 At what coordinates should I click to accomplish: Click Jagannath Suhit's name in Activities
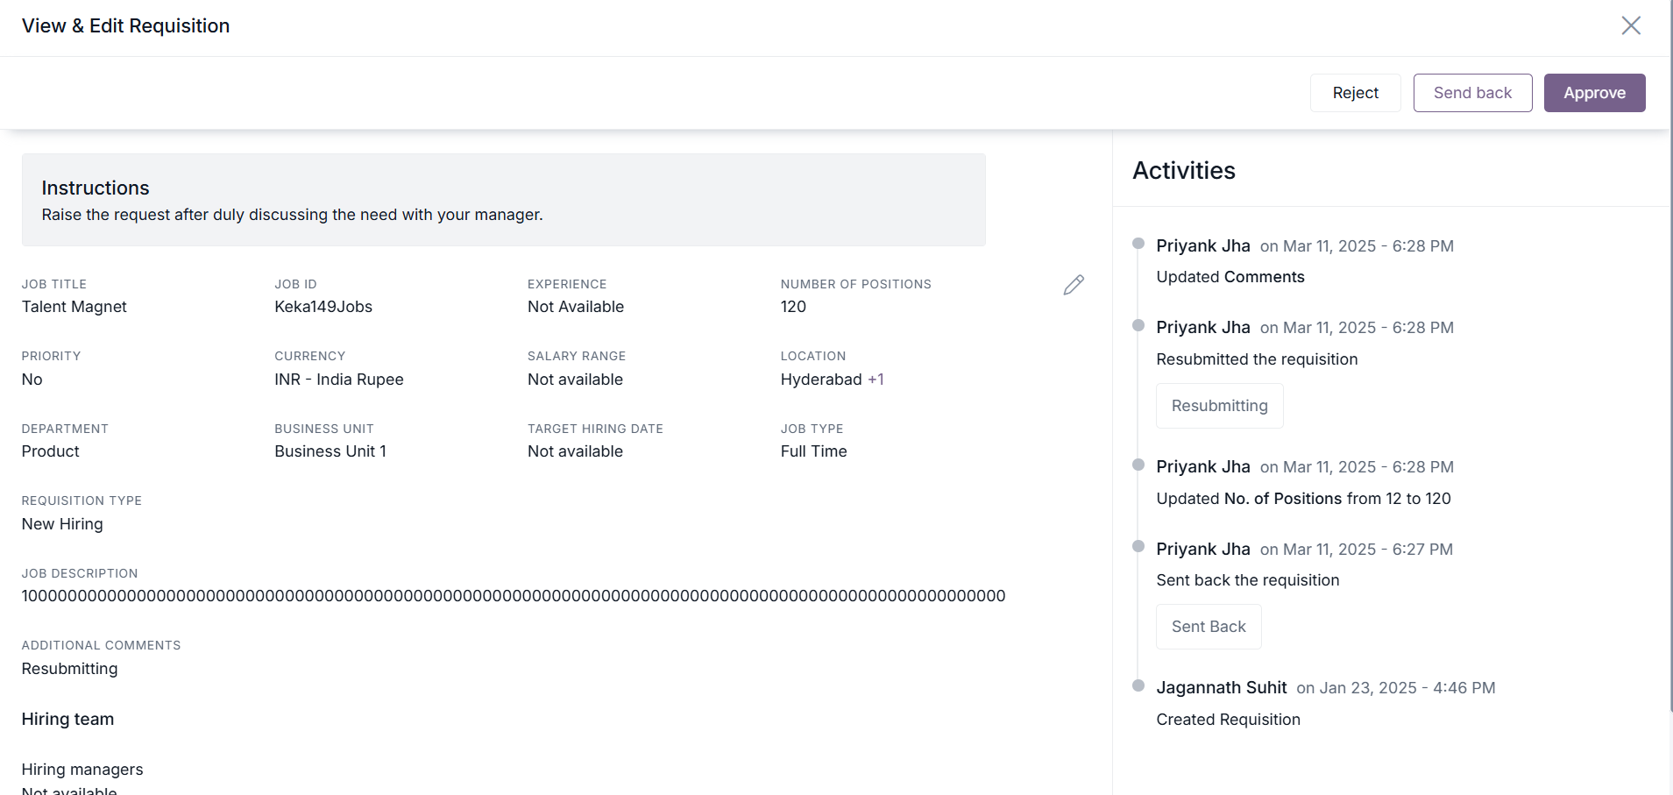[x=1221, y=688]
